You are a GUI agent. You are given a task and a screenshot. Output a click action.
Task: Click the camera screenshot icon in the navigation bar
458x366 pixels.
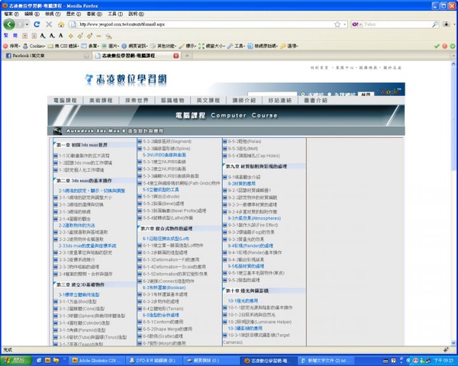tap(446, 24)
